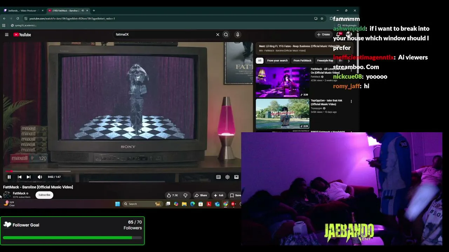Open Copilot from the taskbar
Viewport: 449px width, 252px height.
(x=176, y=204)
